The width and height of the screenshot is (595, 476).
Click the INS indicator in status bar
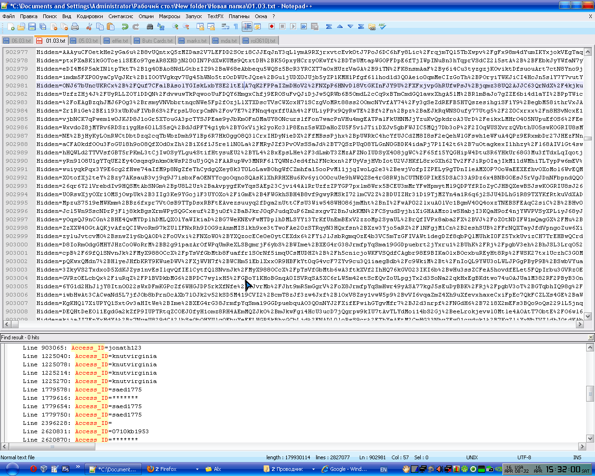(x=577, y=457)
